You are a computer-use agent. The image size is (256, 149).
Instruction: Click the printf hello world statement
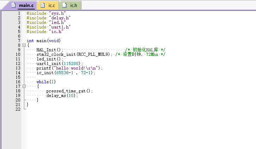pyautogui.click(x=69, y=68)
